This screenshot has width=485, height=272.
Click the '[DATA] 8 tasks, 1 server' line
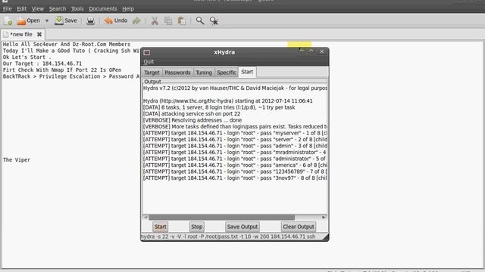tap(219, 107)
